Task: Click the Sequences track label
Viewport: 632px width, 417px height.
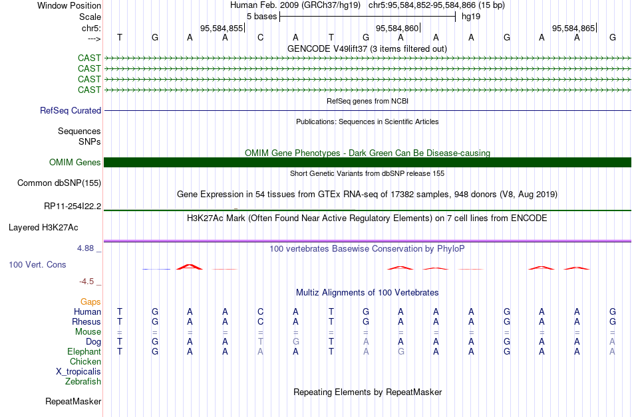Action: click(x=79, y=131)
